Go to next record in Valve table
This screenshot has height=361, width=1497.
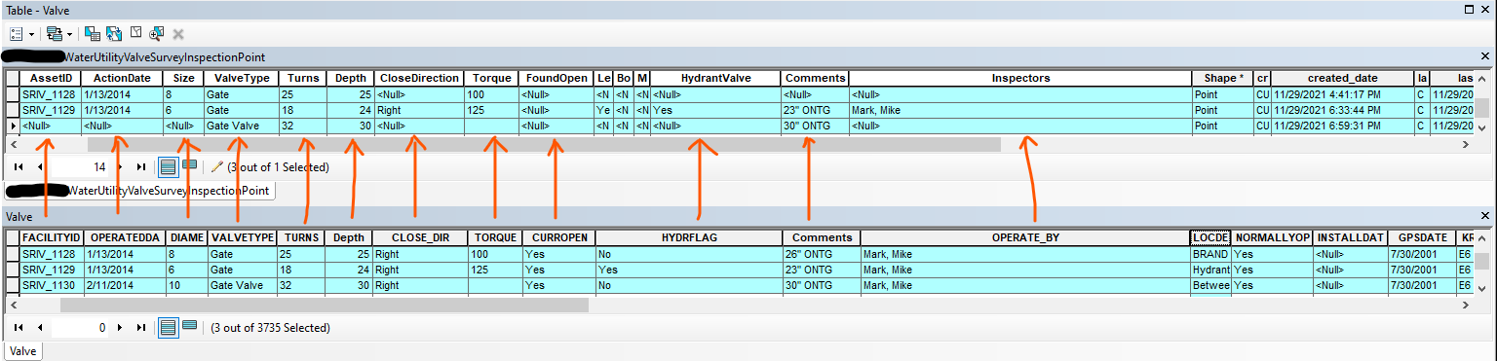pos(121,328)
